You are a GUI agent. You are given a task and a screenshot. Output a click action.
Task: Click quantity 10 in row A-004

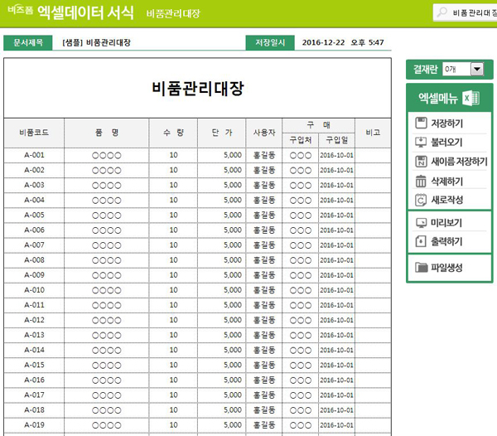(173, 200)
